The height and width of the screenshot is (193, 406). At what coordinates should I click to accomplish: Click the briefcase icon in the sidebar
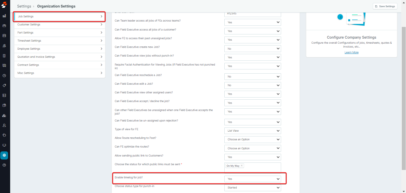[x=4, y=26]
